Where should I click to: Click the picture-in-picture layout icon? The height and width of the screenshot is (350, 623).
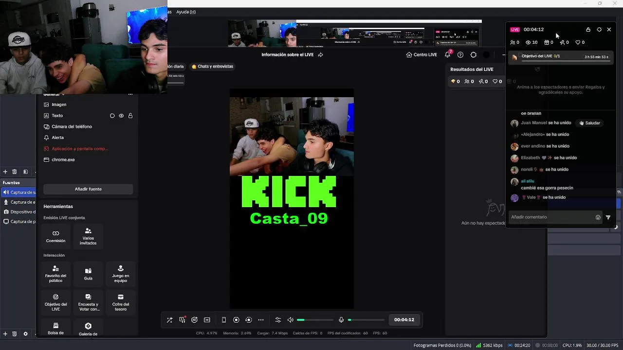coord(207,320)
